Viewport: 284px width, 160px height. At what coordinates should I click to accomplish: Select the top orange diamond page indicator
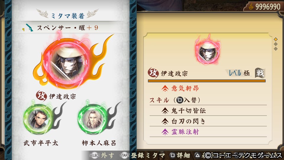pos(276,39)
